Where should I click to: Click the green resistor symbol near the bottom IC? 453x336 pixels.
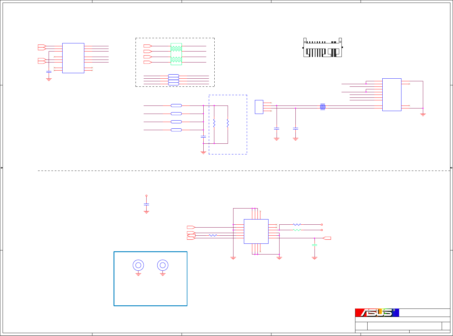[x=297, y=230]
